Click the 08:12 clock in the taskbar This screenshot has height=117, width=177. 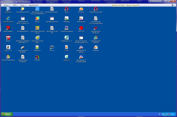point(173,114)
